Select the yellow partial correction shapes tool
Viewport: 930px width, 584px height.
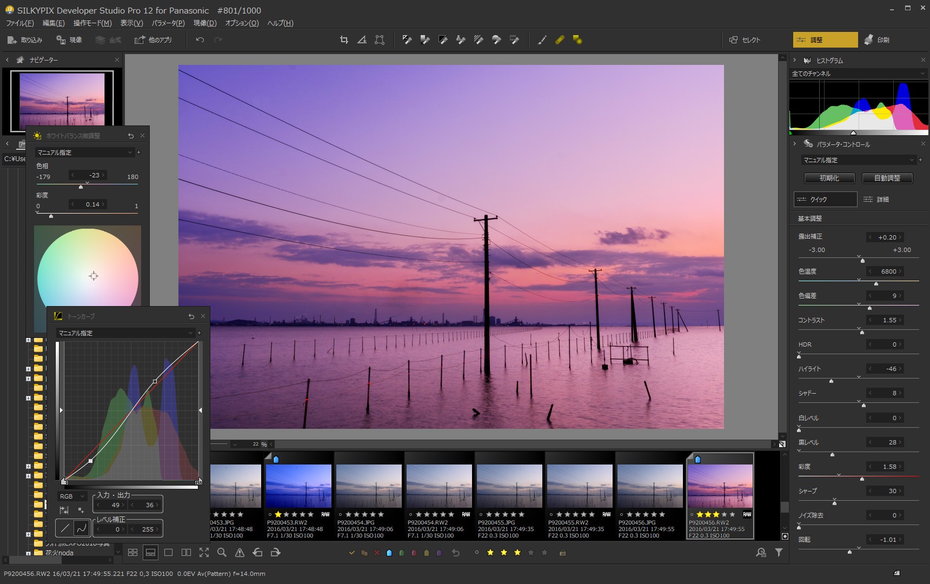pyautogui.click(x=577, y=40)
